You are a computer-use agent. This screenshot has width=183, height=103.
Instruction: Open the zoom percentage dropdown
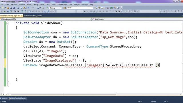click(7, 94)
